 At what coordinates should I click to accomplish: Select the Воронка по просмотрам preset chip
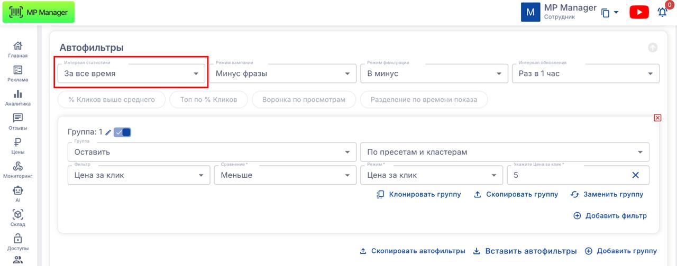tap(303, 99)
